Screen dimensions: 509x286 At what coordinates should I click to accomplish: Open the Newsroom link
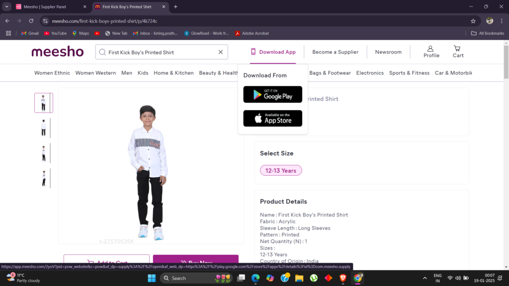click(x=388, y=52)
